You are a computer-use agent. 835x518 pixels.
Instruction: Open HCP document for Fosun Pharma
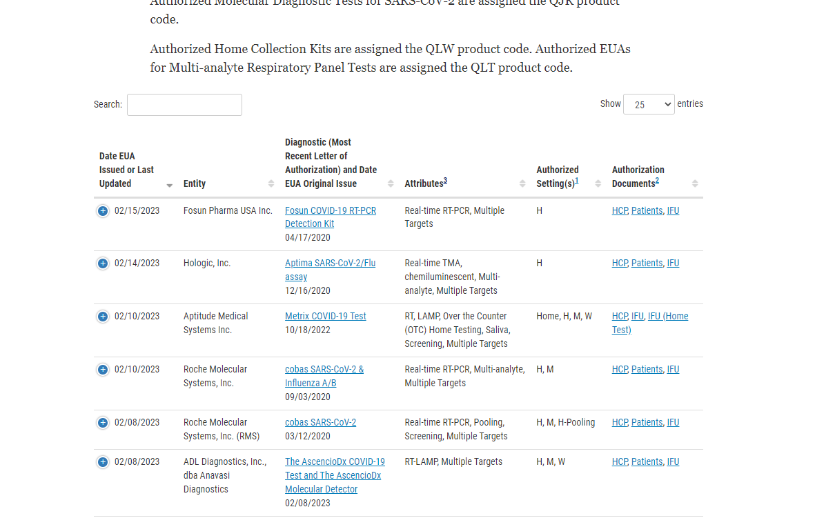click(x=620, y=210)
